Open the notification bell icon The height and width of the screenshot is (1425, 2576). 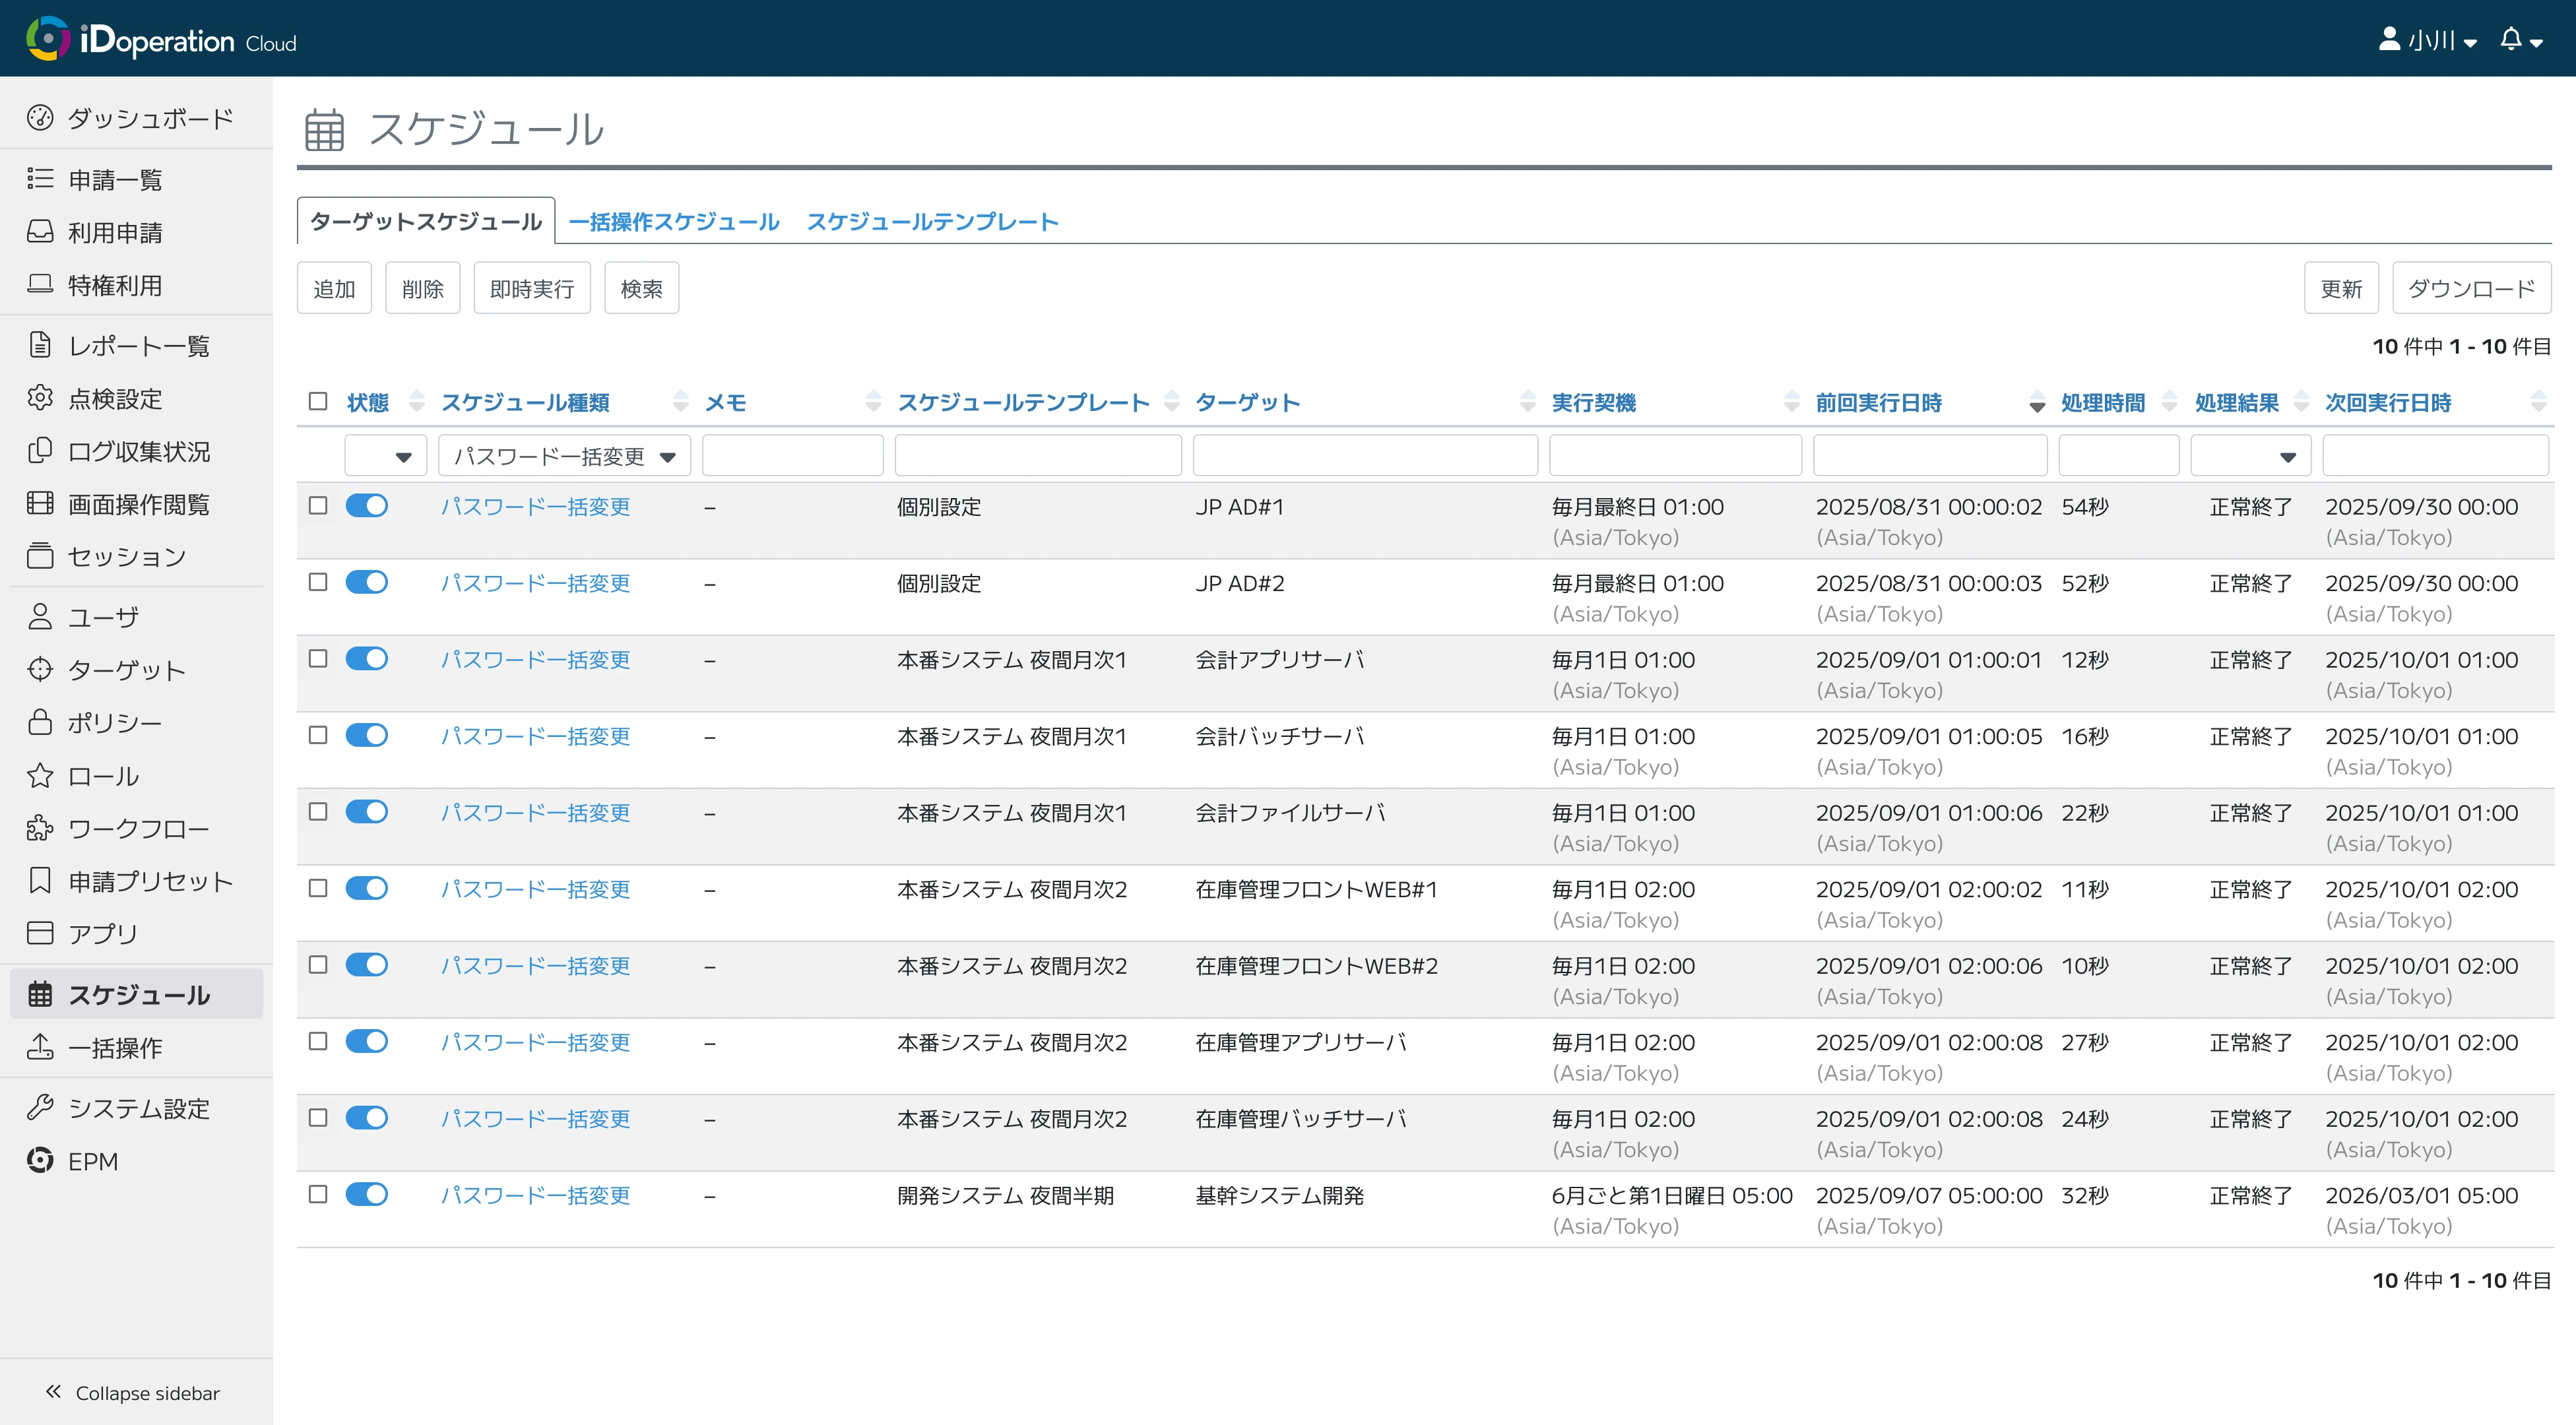pos(2511,40)
